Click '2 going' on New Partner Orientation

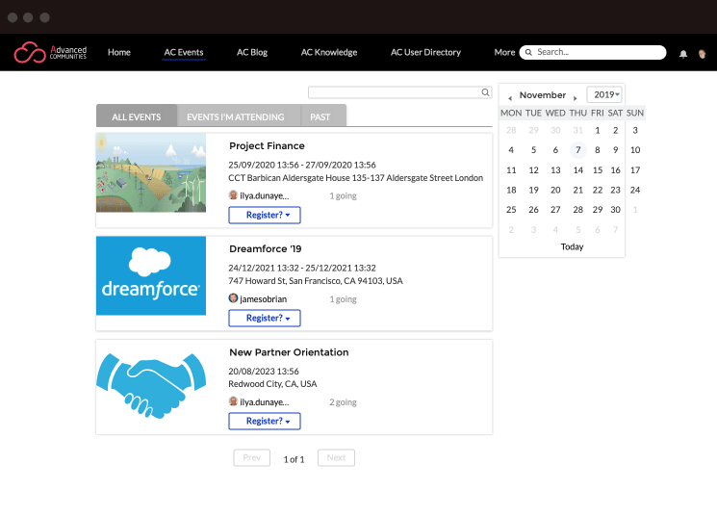343,402
